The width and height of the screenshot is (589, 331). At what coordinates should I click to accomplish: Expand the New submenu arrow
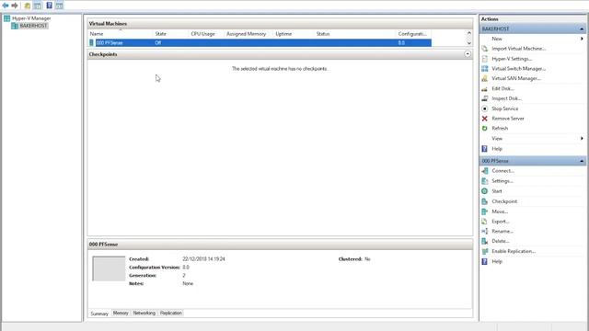point(582,39)
